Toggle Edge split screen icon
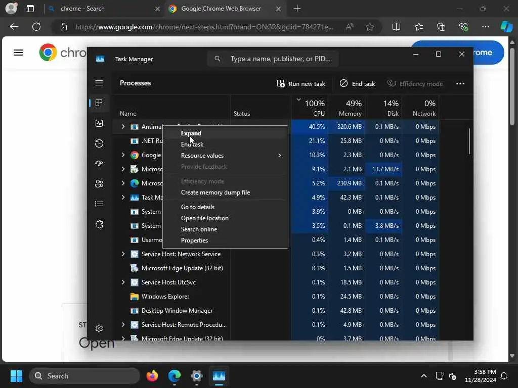The width and height of the screenshot is (518, 388). (396, 27)
